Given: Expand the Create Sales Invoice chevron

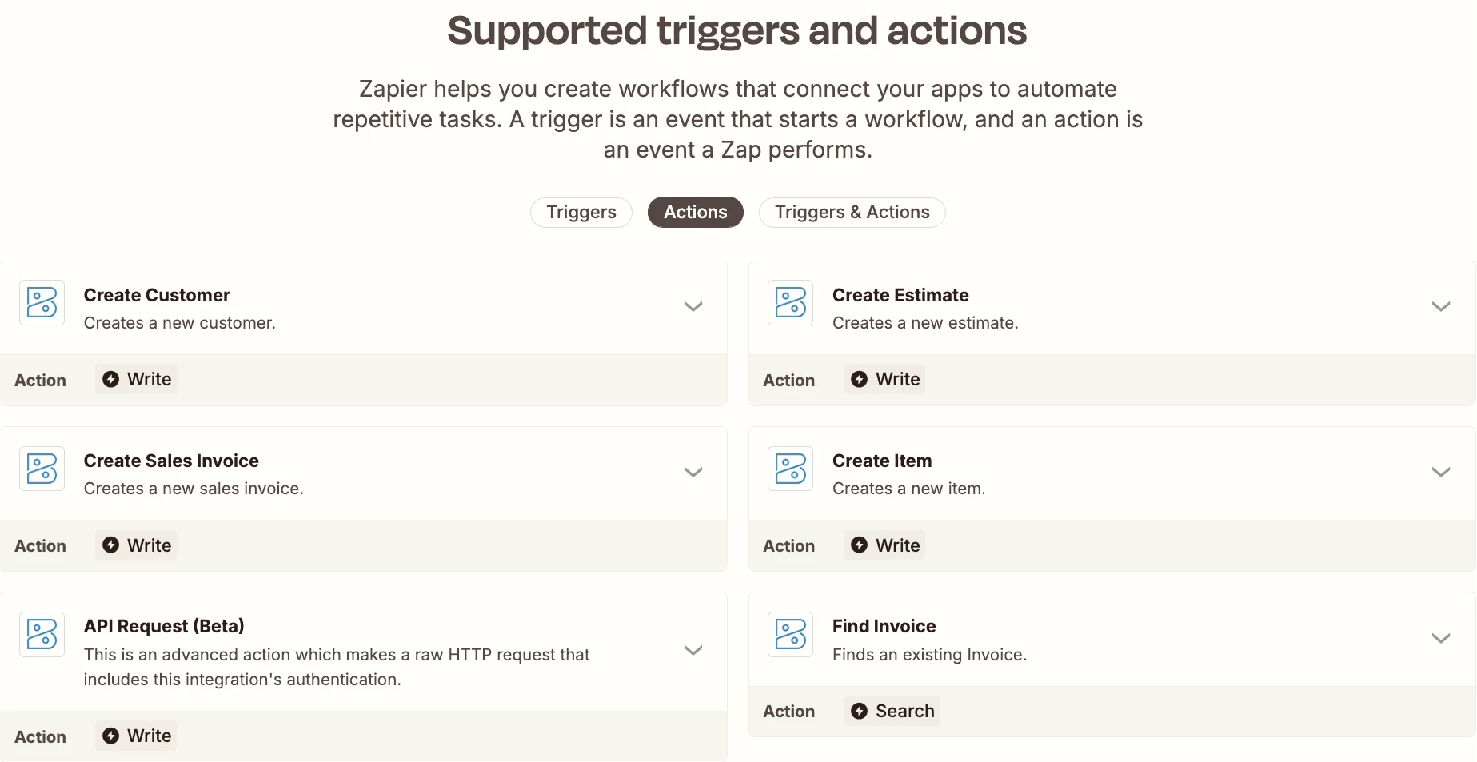Looking at the screenshot, I should point(693,472).
